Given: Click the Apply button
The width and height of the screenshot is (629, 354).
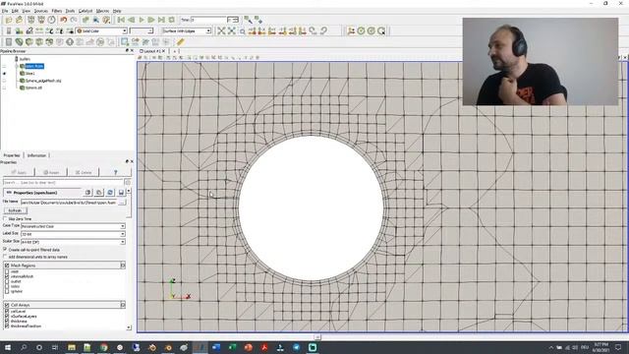Looking at the screenshot, I should click(19, 172).
